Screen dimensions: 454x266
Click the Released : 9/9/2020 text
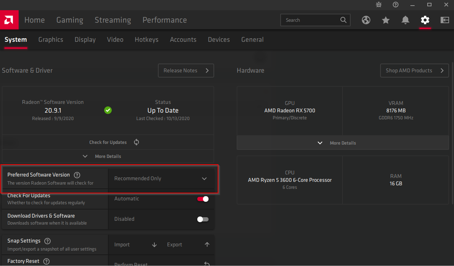tap(53, 119)
